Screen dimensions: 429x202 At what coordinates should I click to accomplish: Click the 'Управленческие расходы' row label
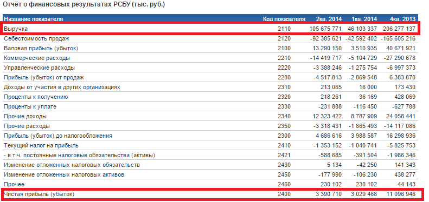pyautogui.click(x=40, y=68)
